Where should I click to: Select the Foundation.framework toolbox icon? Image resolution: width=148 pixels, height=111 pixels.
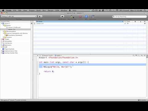(7, 35)
